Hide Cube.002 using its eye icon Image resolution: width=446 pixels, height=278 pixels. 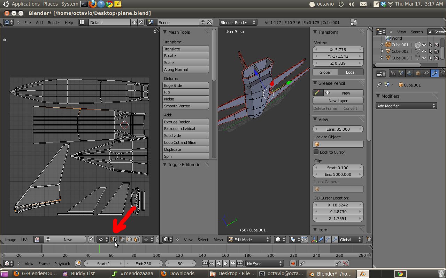(424, 51)
